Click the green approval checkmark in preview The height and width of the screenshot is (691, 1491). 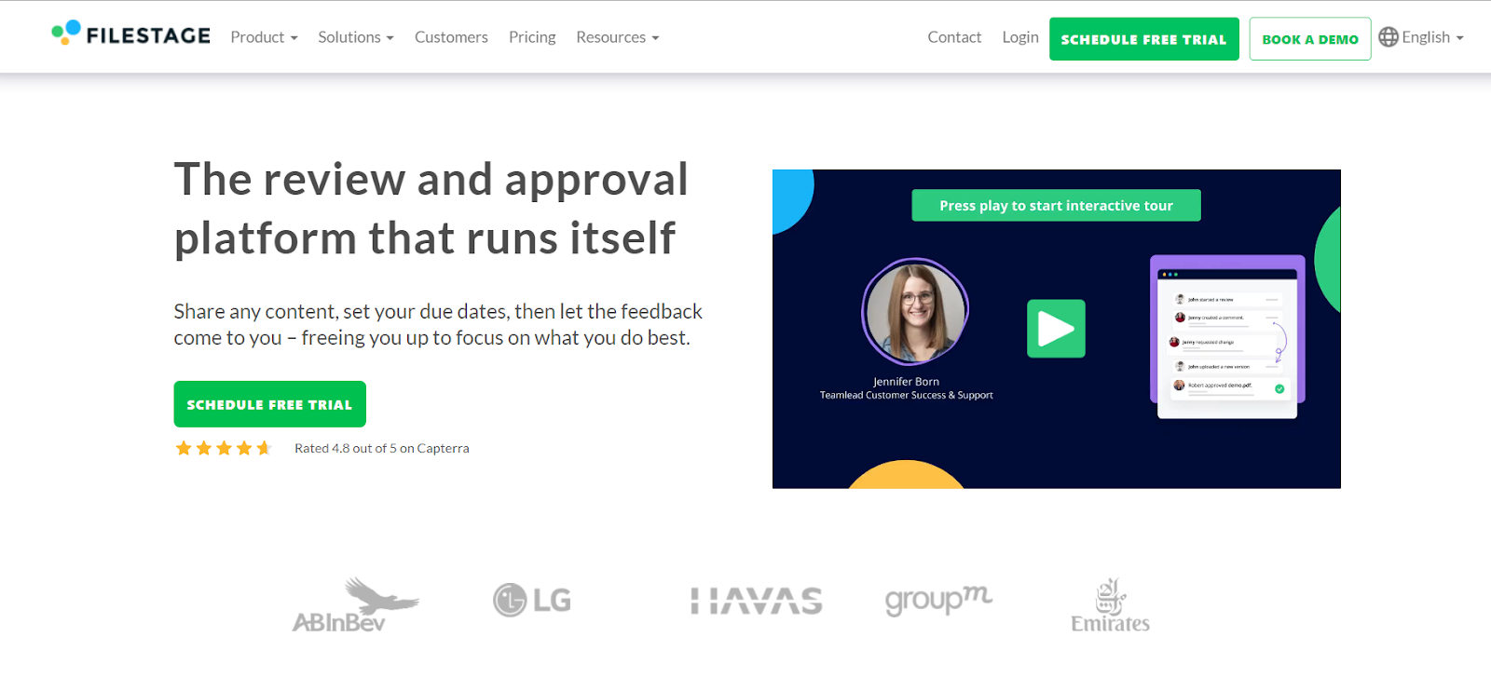pyautogui.click(x=1279, y=389)
